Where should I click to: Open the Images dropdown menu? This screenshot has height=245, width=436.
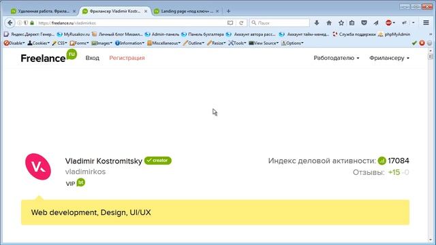[102, 43]
